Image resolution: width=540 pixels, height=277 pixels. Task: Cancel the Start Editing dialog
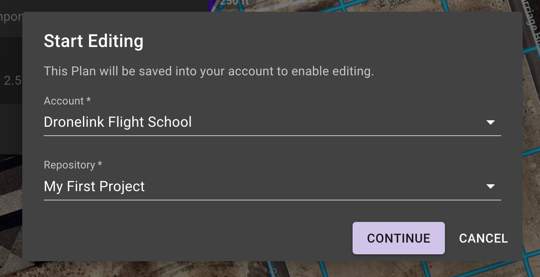point(483,238)
